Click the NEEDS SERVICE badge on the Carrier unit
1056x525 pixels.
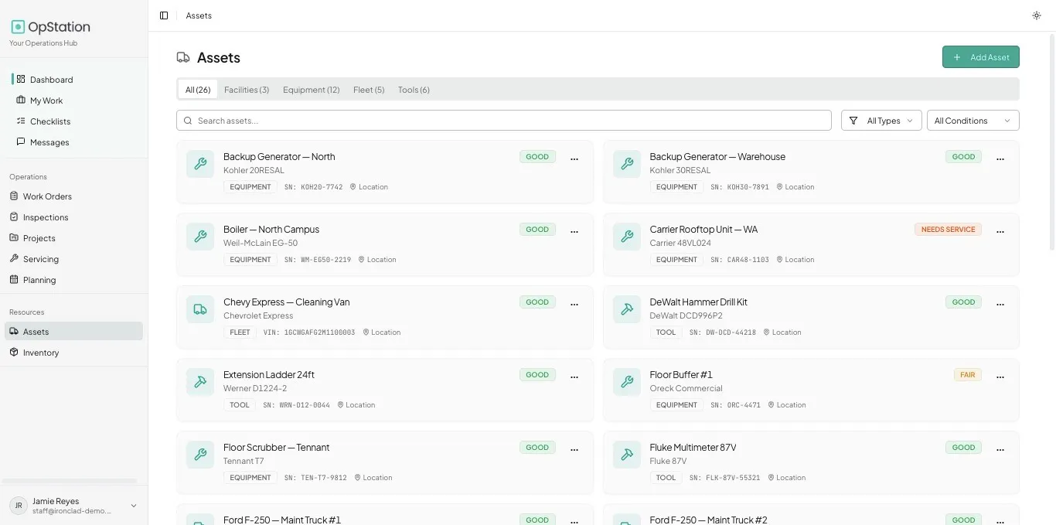pyautogui.click(x=948, y=230)
